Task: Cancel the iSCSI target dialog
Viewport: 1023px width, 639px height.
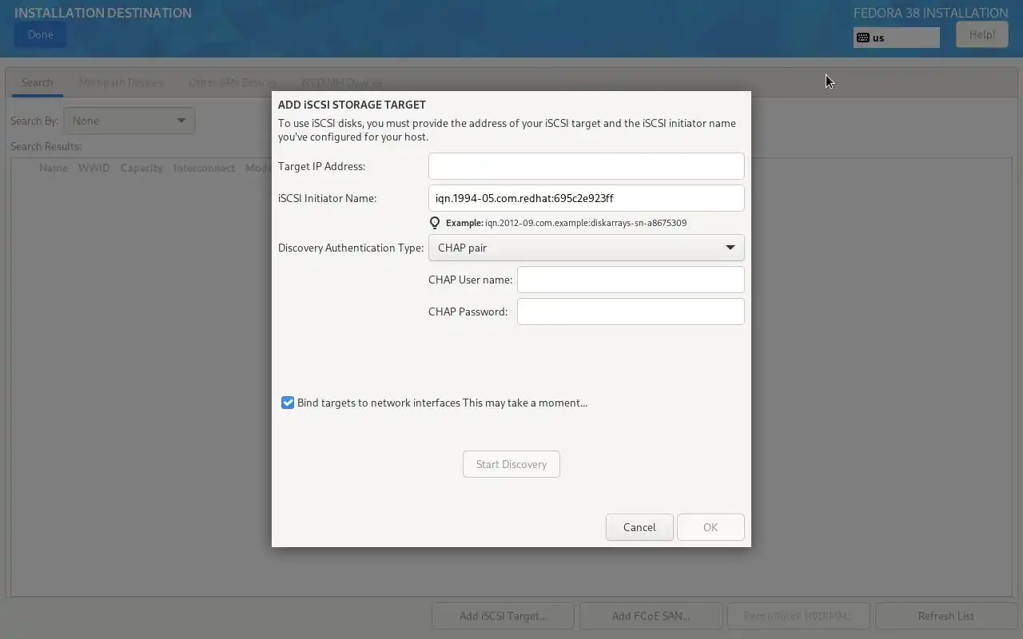Action: click(x=639, y=527)
